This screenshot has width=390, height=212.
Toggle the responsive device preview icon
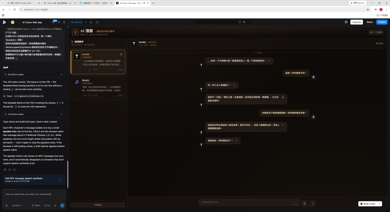[x=244, y=22]
